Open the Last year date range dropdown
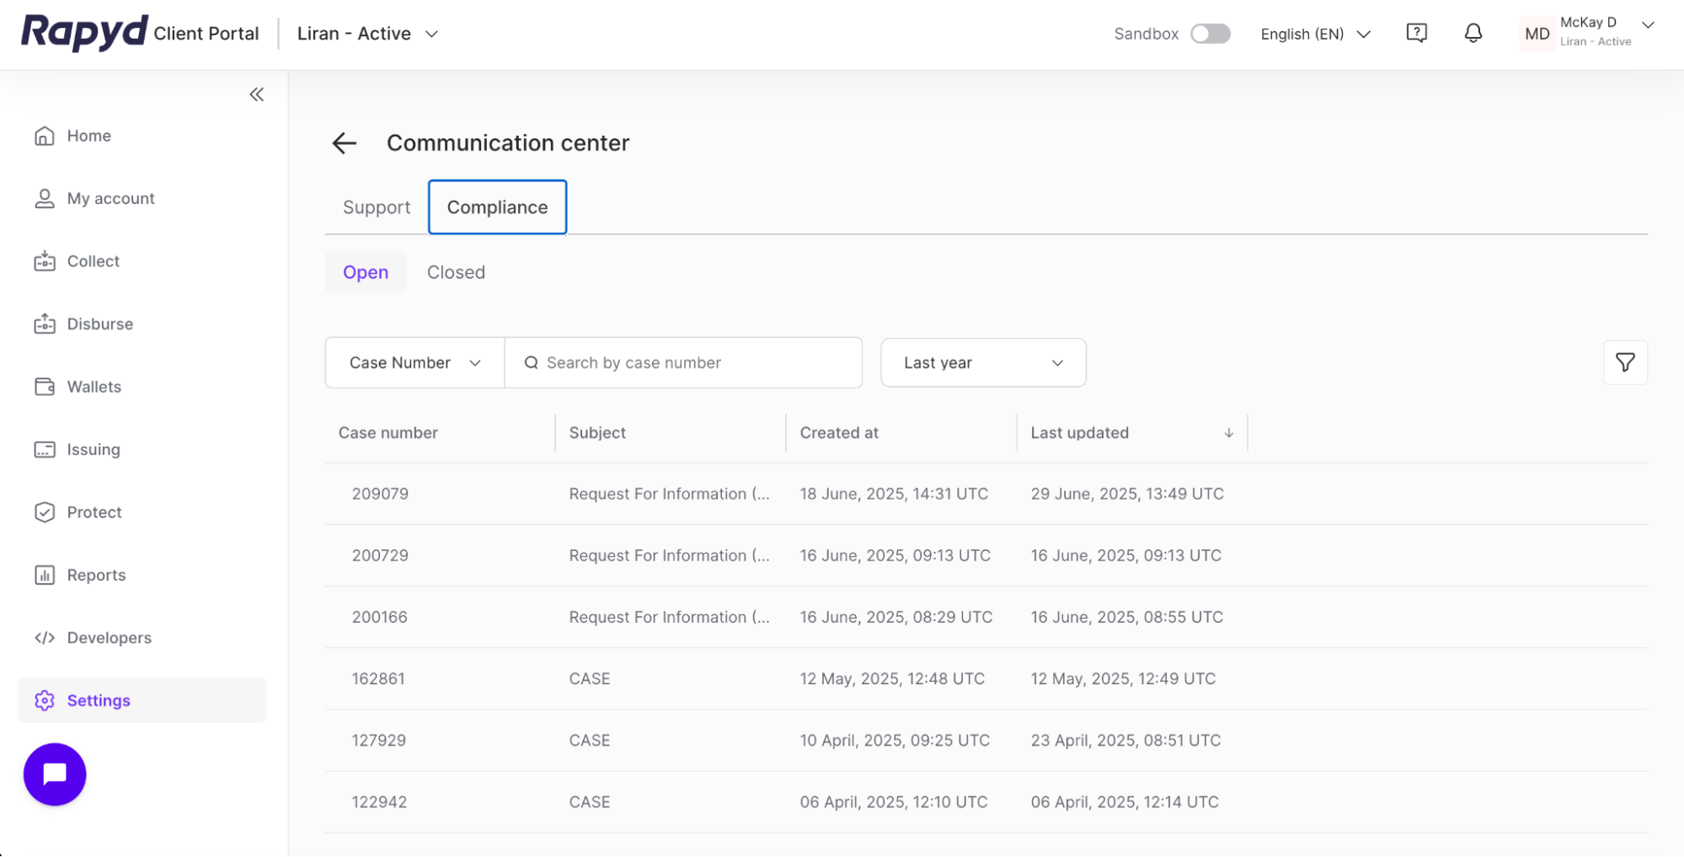The image size is (1684, 857). [982, 362]
